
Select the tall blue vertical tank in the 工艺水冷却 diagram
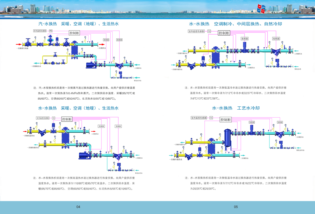point(227,139)
